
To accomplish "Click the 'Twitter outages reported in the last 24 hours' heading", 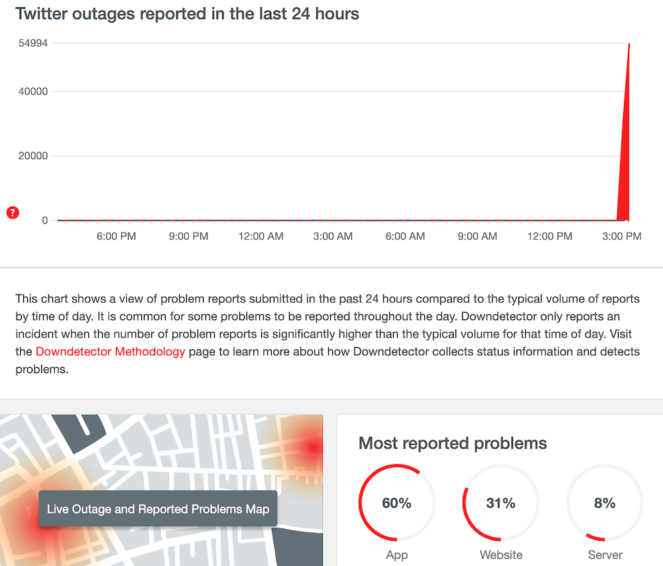I will (x=188, y=14).
